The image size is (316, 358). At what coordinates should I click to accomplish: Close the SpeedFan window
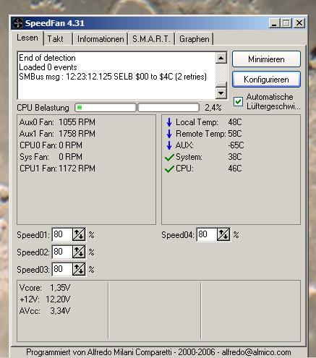click(x=299, y=23)
